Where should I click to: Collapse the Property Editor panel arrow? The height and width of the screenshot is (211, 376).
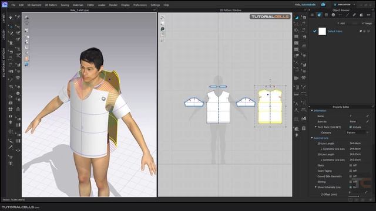click(x=310, y=107)
